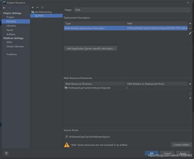Click the Web facet icon in the tree

[x=36, y=16]
